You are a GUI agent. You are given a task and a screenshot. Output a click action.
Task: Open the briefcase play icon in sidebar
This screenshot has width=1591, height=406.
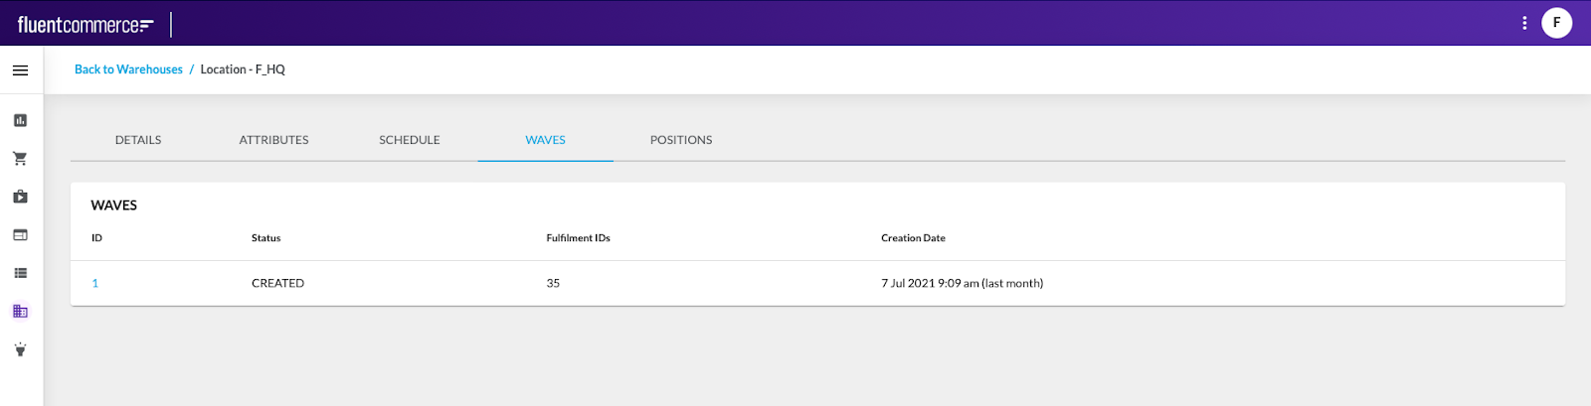[x=20, y=197]
